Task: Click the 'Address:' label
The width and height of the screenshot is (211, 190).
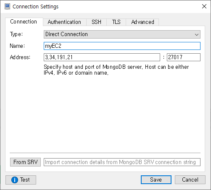Action: [20, 57]
